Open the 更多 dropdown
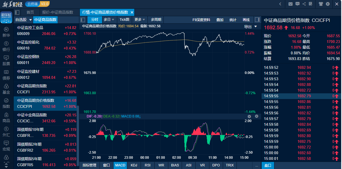 [140, 20]
